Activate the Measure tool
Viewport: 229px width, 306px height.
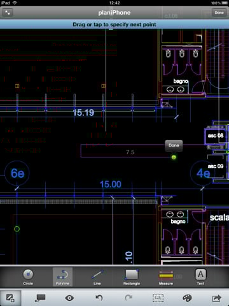(166, 277)
